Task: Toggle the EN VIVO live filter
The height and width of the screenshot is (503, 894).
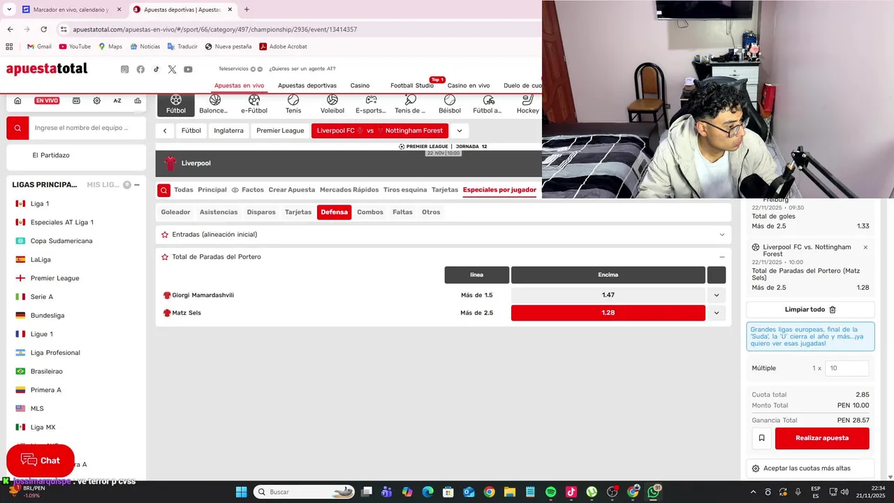Action: [x=47, y=101]
